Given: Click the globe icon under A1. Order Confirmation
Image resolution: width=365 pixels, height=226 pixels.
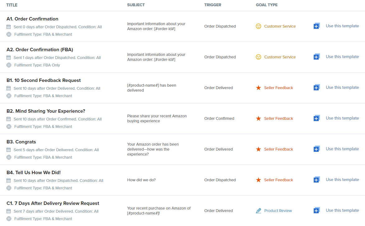Looking at the screenshot, I should pyautogui.click(x=9, y=34).
